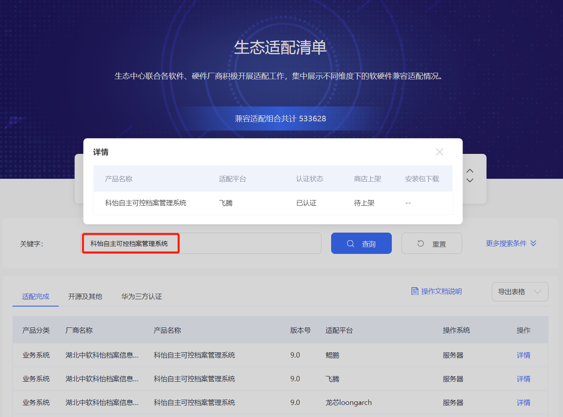Click version 9.0 in 飞腾 table row

[x=295, y=379]
